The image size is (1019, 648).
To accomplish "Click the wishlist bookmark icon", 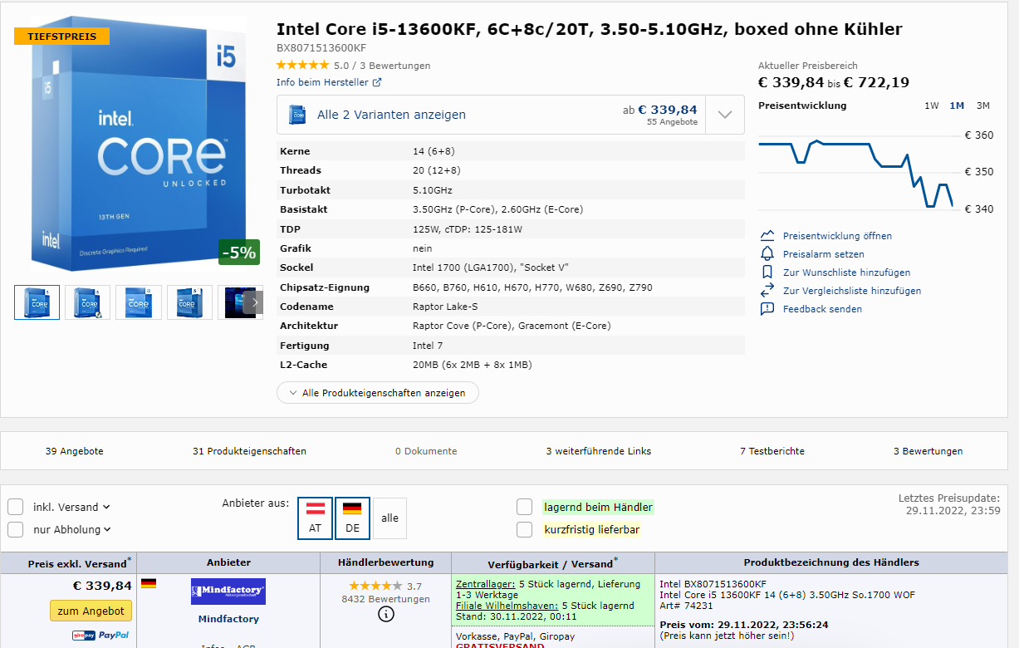I will click(767, 272).
